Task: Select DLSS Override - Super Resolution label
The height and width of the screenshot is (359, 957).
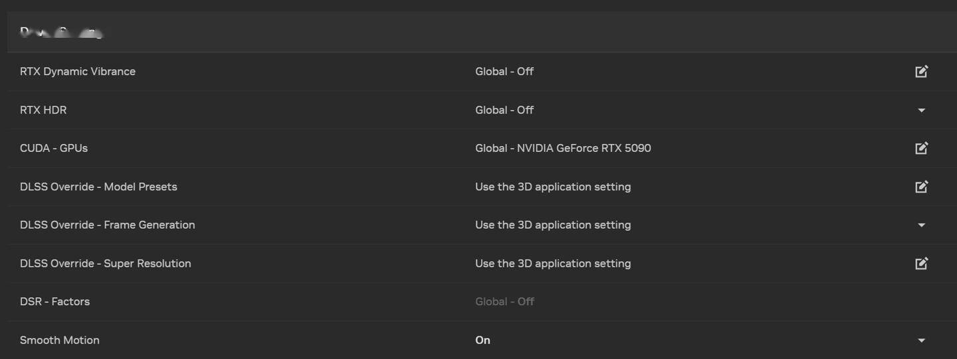Action: point(106,263)
